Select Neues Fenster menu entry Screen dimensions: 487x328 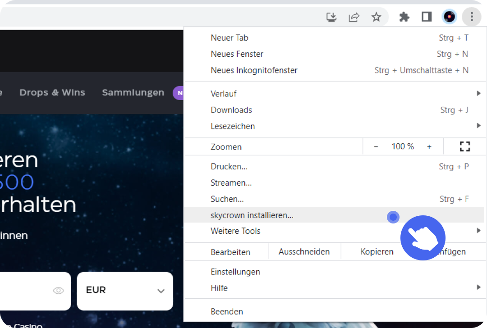tap(335, 54)
